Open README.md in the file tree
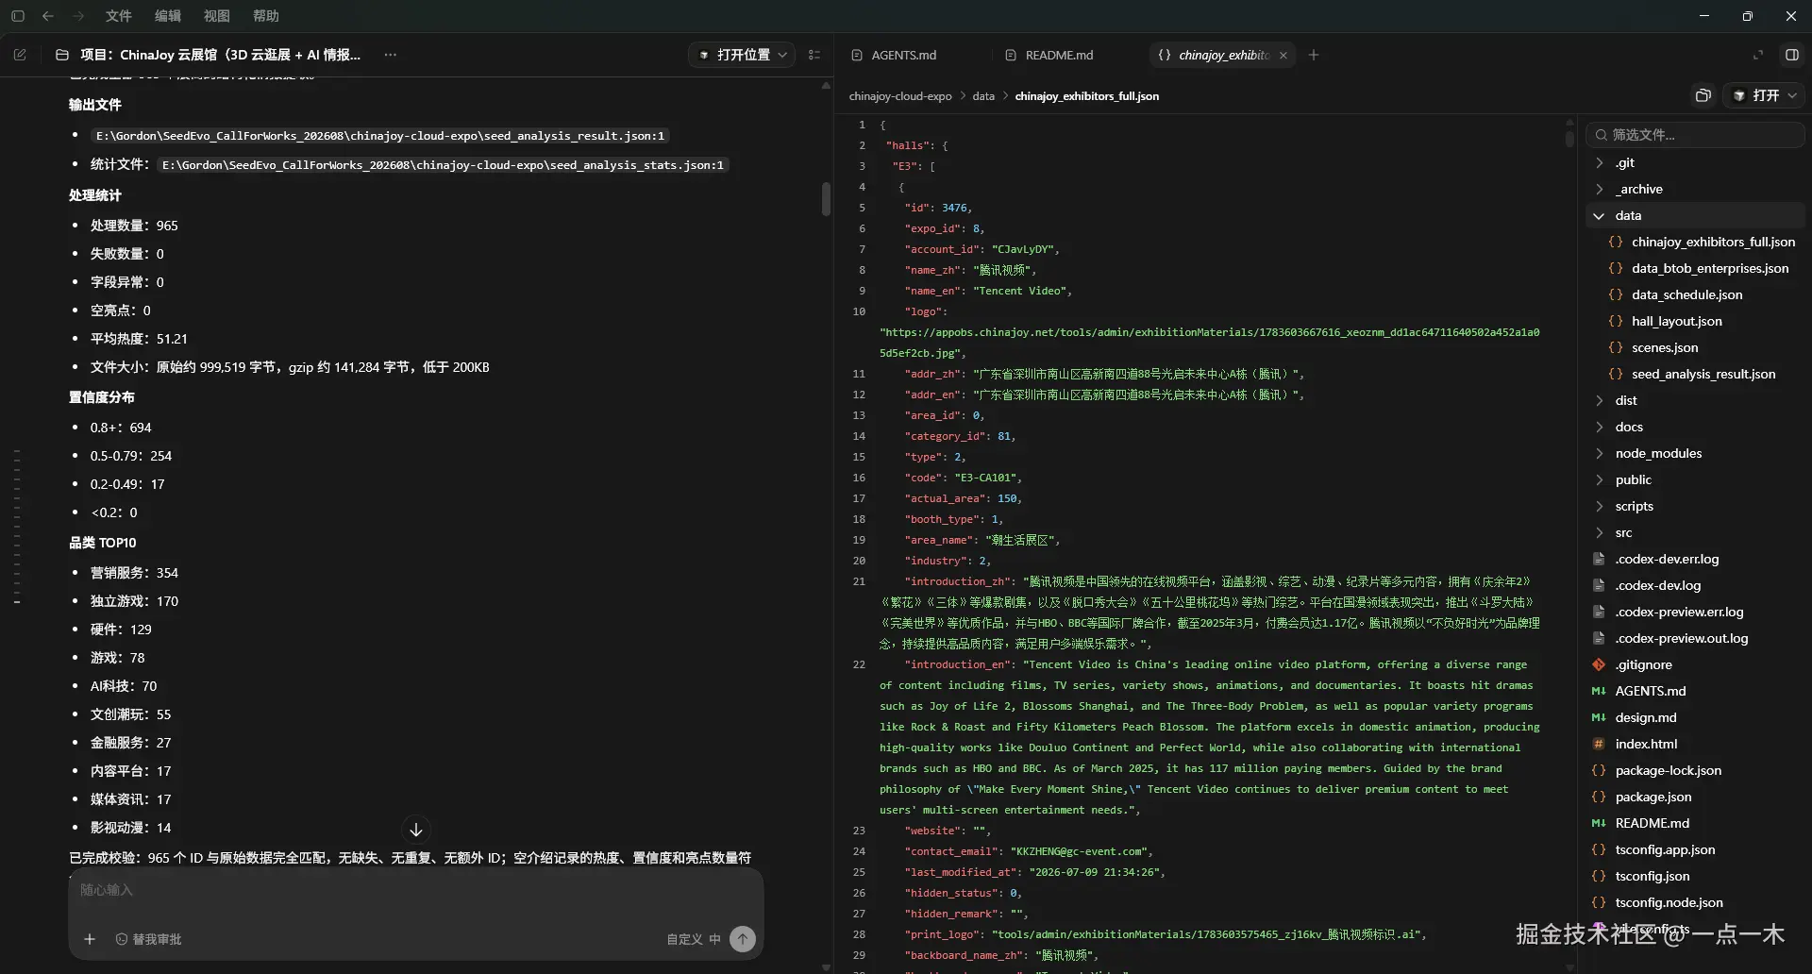 click(x=1652, y=823)
